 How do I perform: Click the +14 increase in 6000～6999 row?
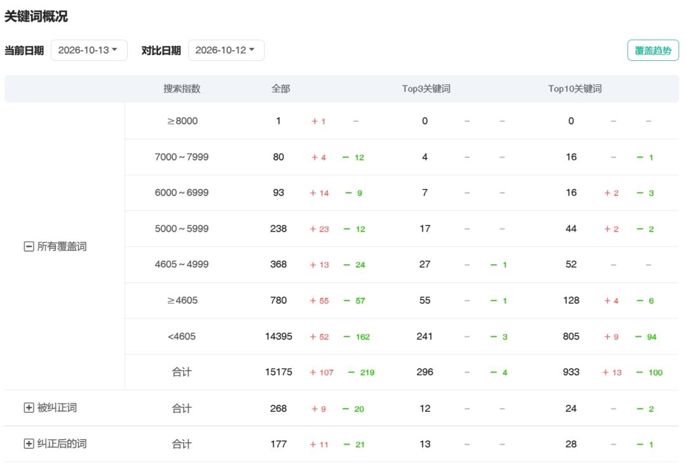pos(319,193)
